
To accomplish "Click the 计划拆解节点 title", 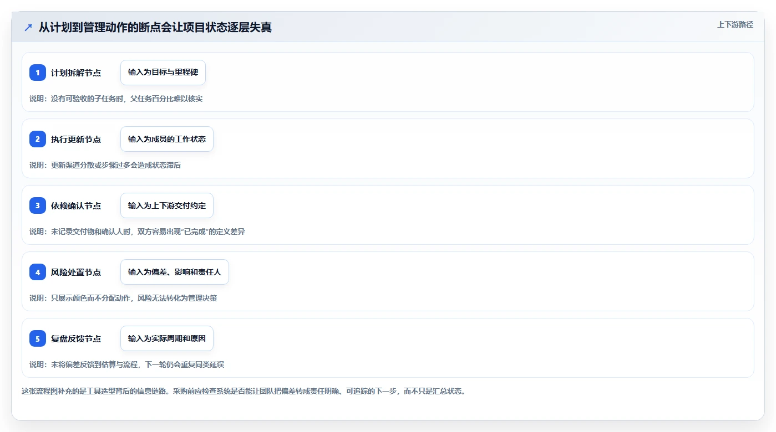I will coord(76,73).
